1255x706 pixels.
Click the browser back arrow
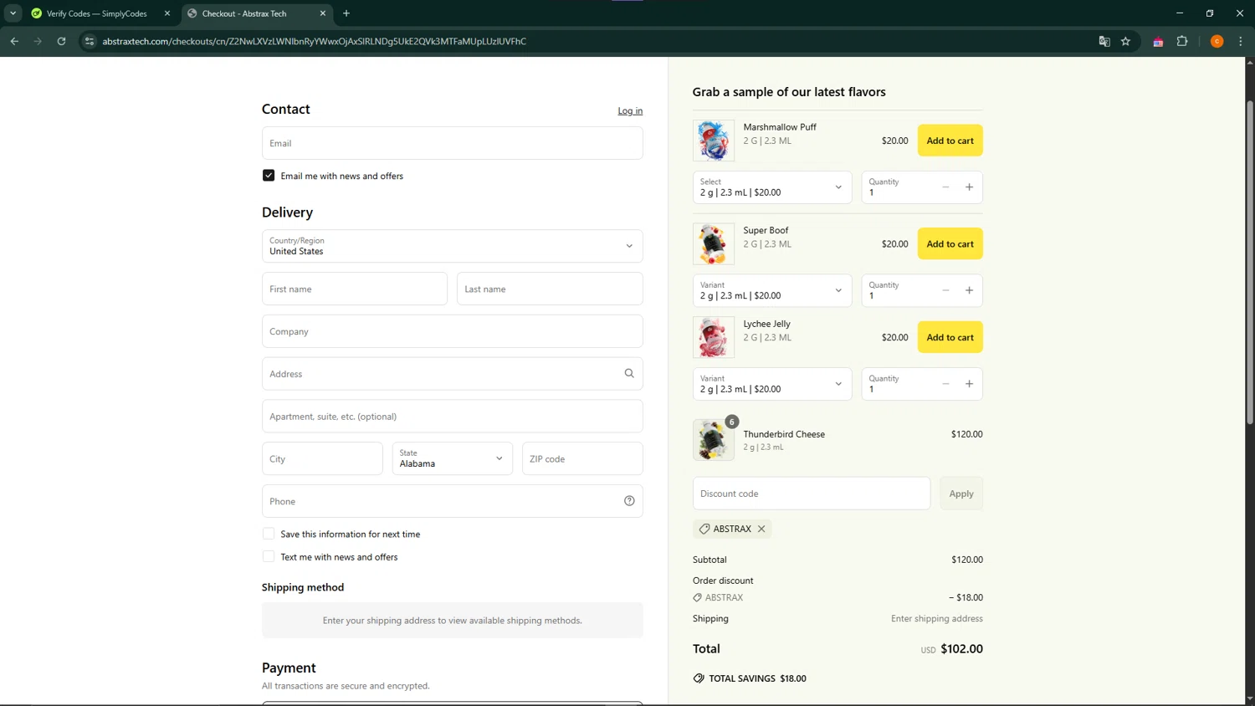14,41
